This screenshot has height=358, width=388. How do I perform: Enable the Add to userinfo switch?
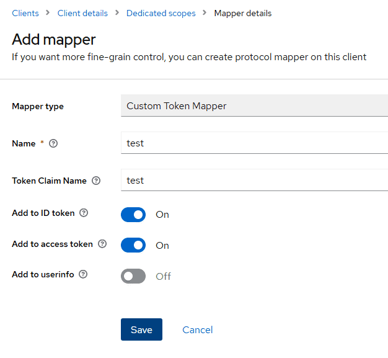pos(133,276)
